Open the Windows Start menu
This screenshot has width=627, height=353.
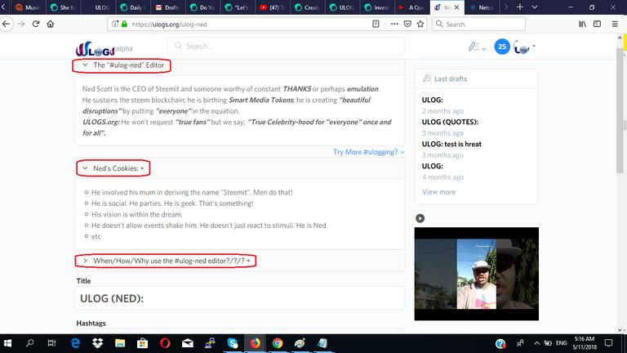[x=7, y=343]
